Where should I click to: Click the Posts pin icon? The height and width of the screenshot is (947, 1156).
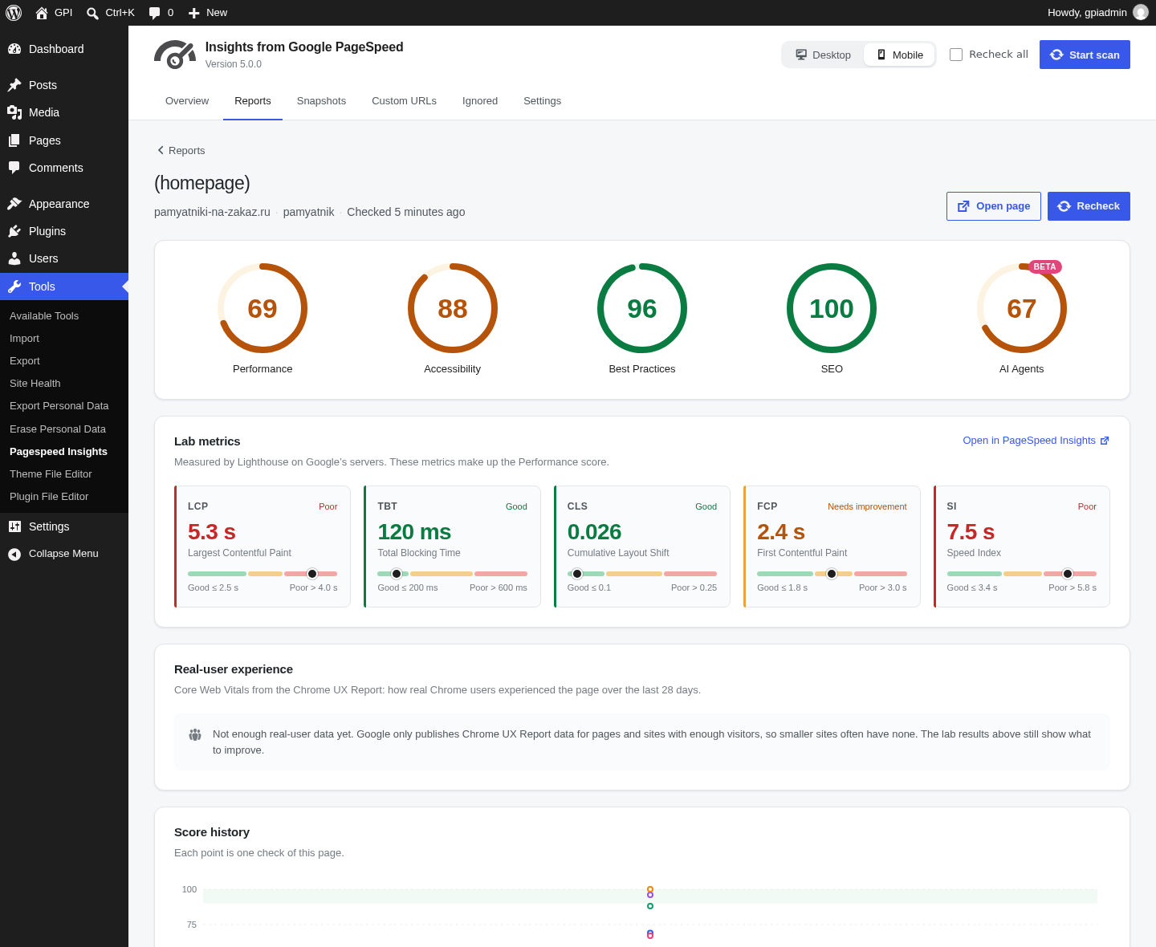[x=14, y=85]
